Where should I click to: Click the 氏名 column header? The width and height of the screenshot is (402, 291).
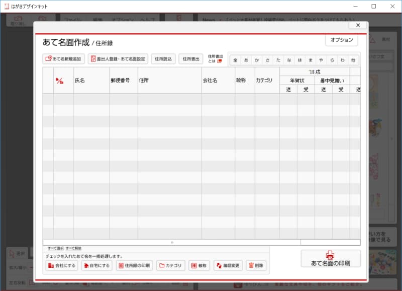[79, 80]
